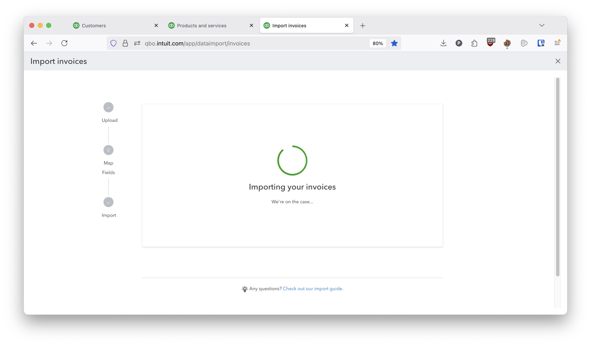Open a new tab with plus button
Viewport: 591px width, 346px height.
pos(363,25)
